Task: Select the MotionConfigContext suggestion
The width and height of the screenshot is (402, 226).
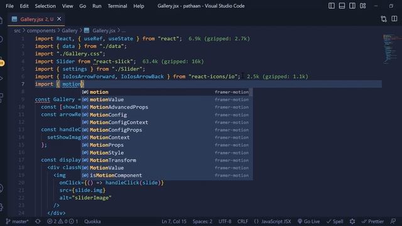Action: pyautogui.click(x=165, y=122)
